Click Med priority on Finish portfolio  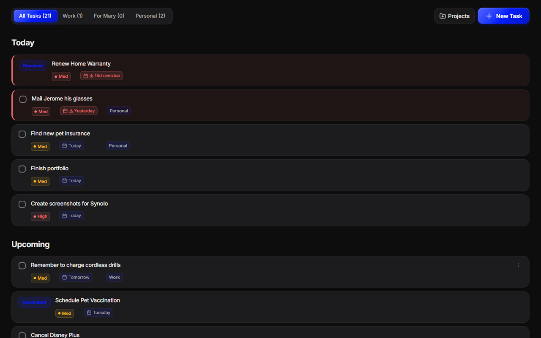[x=40, y=181]
